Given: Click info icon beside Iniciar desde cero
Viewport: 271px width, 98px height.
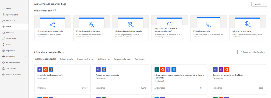Looking at the screenshot, I should point(55,10).
